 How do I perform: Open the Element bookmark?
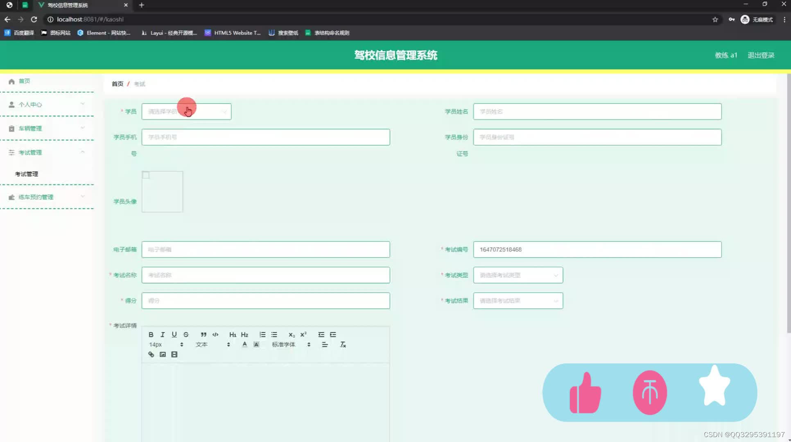coord(104,33)
